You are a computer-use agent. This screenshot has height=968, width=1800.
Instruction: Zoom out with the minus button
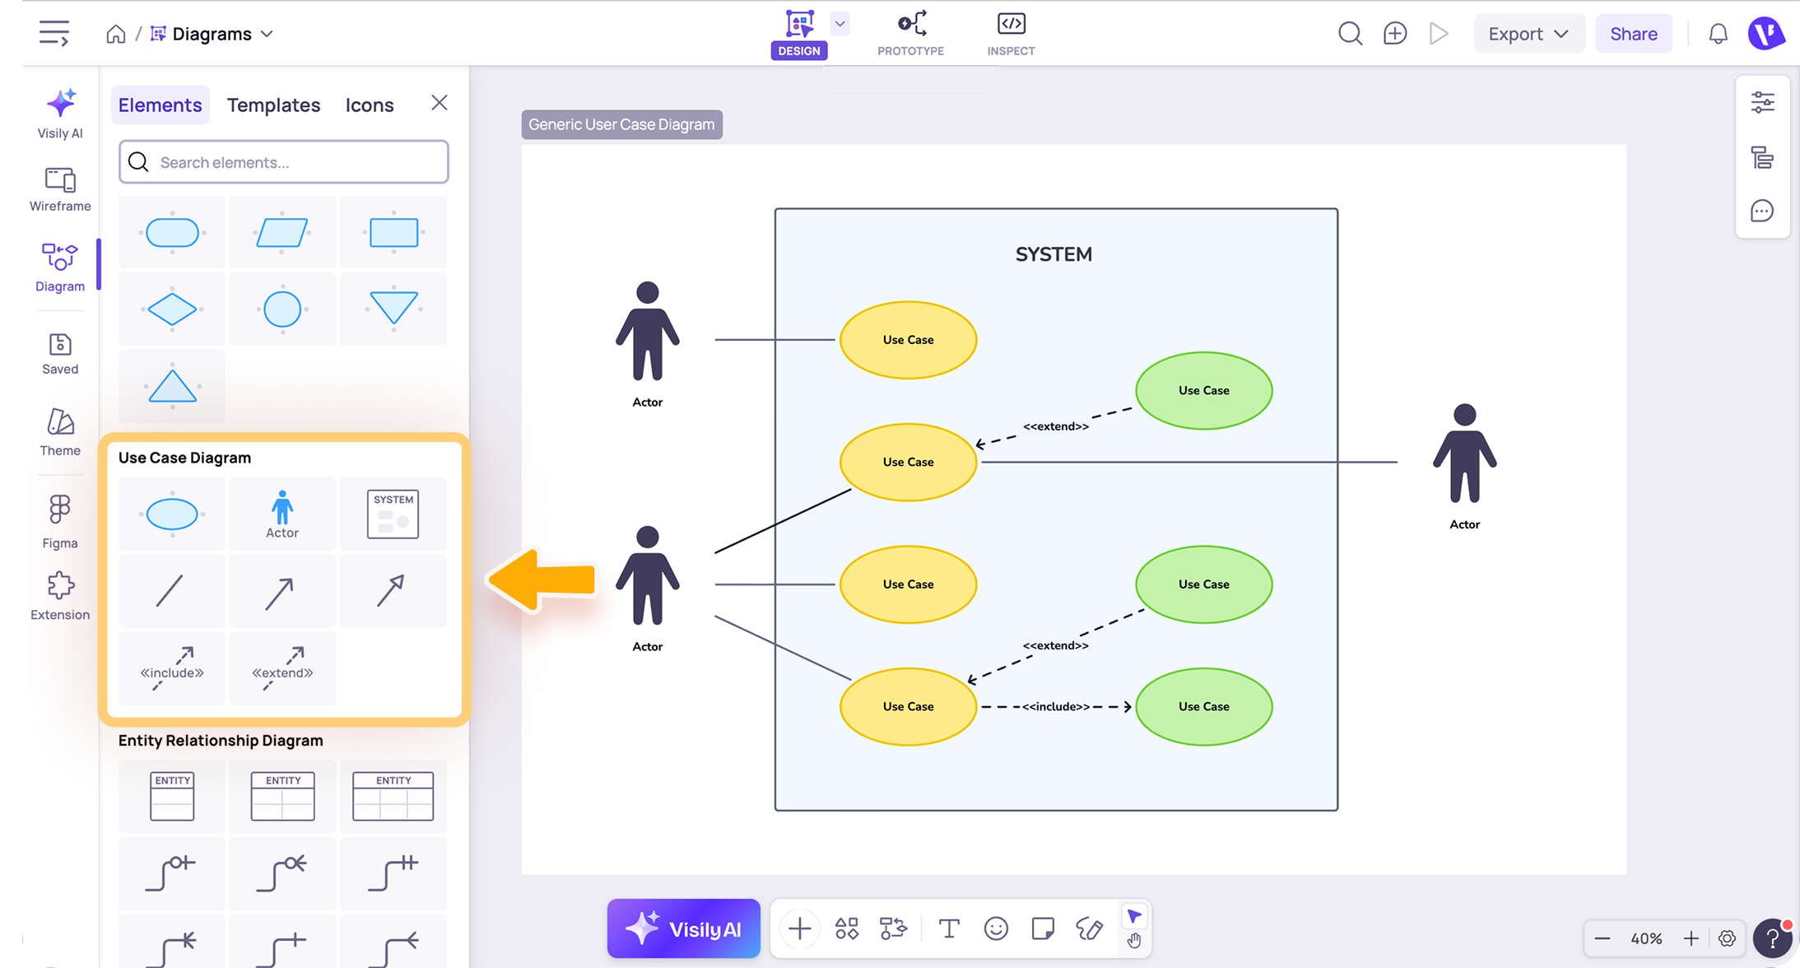point(1602,938)
